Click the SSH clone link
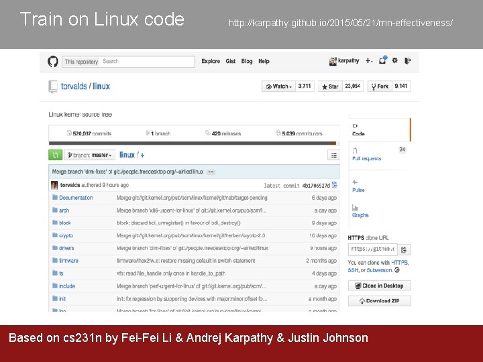The width and height of the screenshot is (483, 362). [353, 270]
